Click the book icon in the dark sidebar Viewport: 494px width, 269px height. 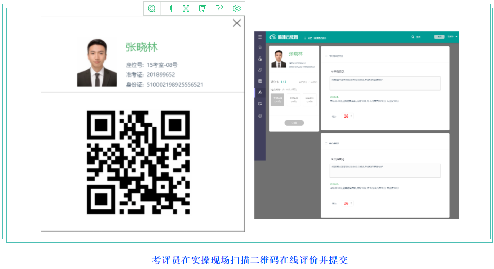tap(260, 81)
